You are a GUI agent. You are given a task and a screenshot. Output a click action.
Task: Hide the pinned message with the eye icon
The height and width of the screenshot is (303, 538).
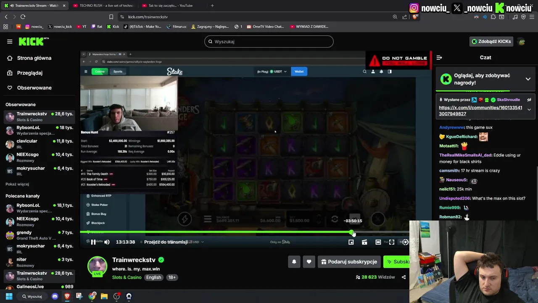[x=529, y=100]
